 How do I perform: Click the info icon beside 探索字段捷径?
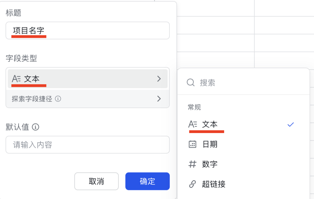(x=58, y=99)
